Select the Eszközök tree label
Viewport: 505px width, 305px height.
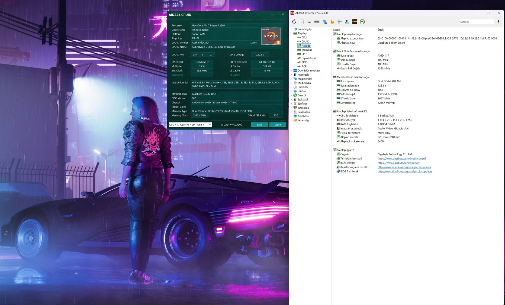[303, 99]
